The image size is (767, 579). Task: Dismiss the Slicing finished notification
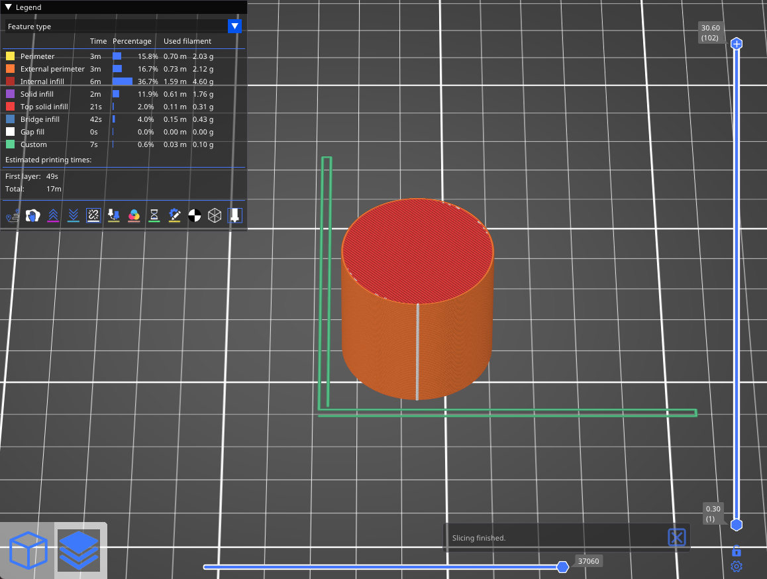676,537
